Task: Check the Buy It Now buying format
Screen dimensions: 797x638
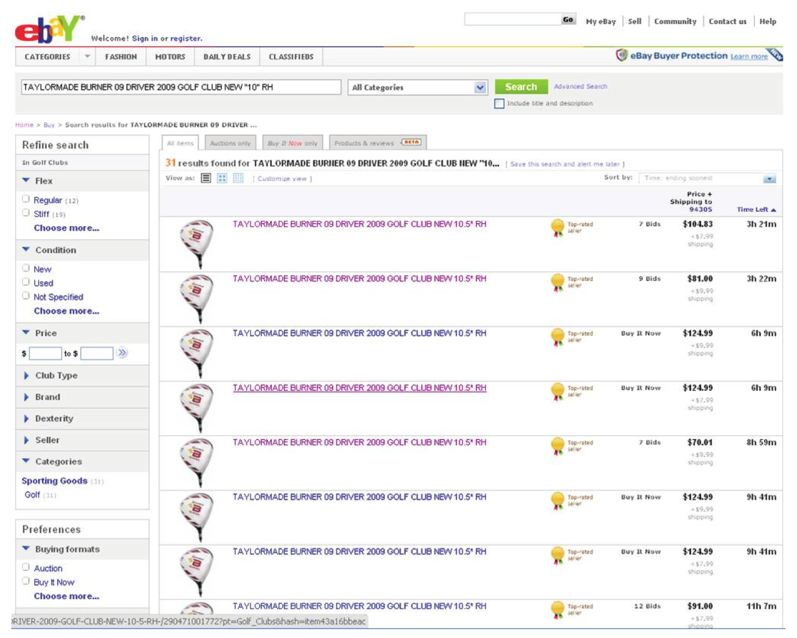Action: (26, 581)
